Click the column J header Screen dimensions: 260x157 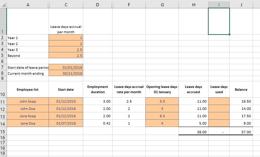241,3
